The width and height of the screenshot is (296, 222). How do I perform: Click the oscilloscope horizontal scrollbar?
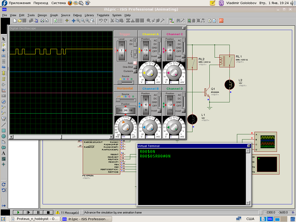click(x=61, y=137)
